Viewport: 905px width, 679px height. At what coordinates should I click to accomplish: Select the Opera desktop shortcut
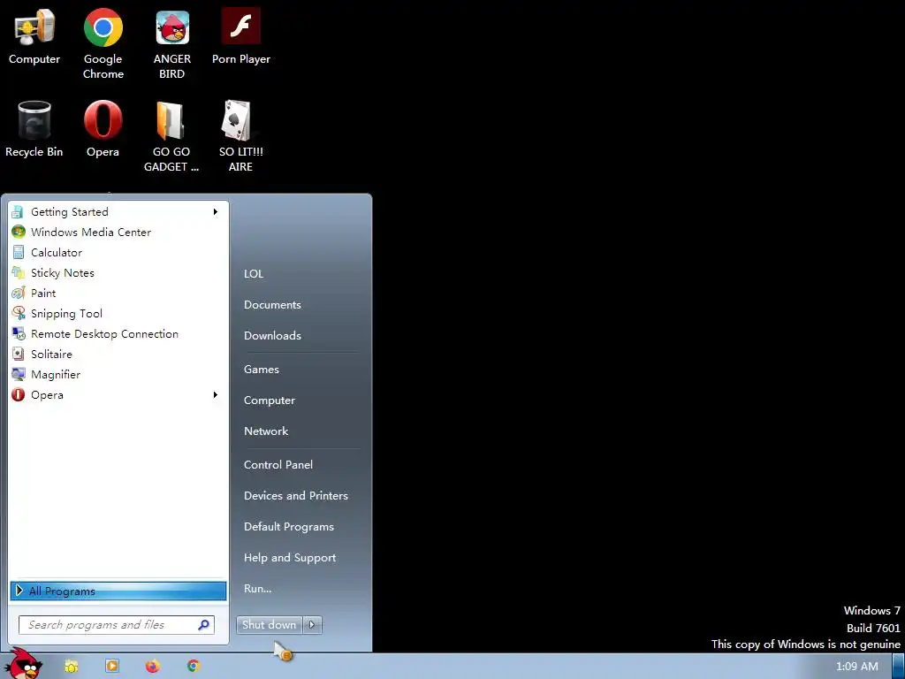(103, 129)
